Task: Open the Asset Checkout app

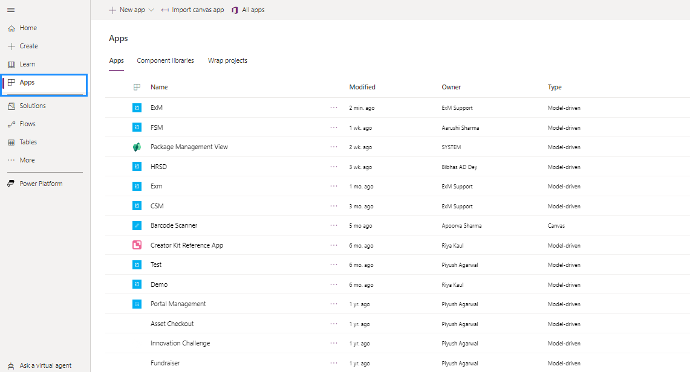Action: [x=172, y=324]
